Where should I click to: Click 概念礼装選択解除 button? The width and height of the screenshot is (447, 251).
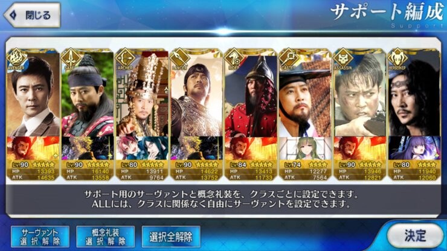[106, 237]
